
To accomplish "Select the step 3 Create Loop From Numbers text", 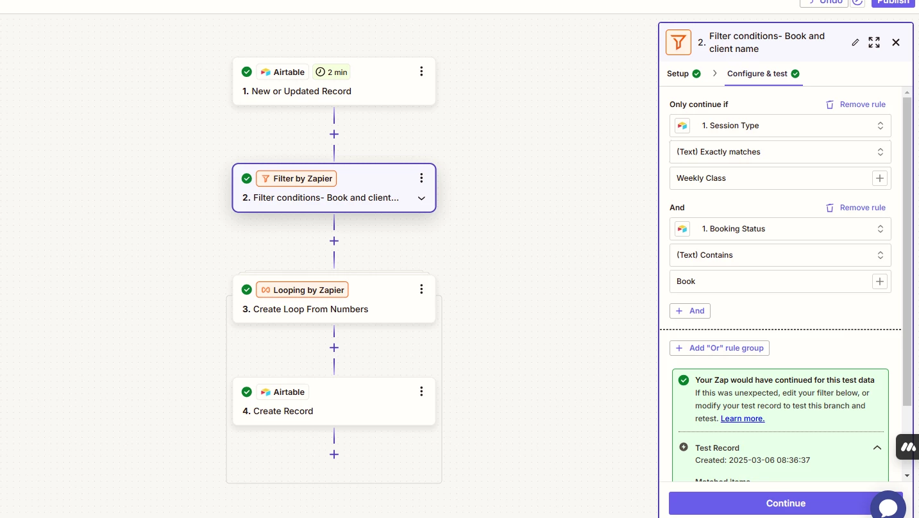I will coord(305,309).
